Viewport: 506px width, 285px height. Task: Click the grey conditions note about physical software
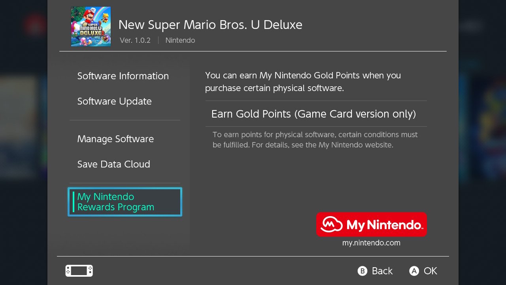[x=315, y=140]
